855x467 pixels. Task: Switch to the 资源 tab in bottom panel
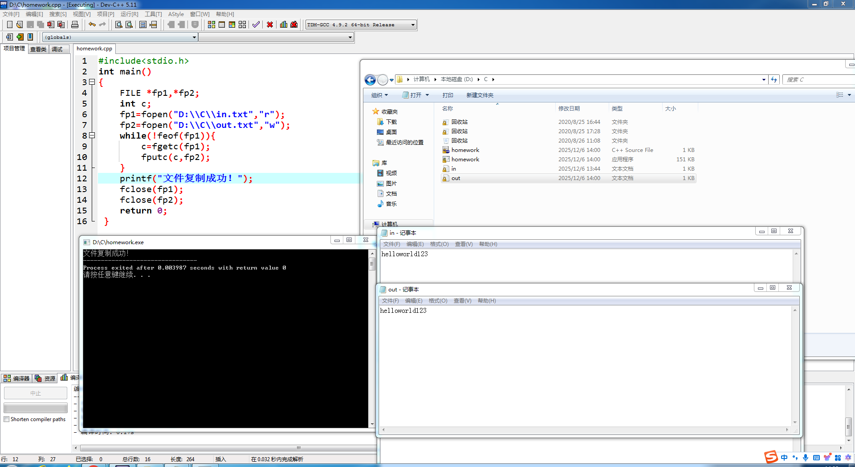pos(45,378)
